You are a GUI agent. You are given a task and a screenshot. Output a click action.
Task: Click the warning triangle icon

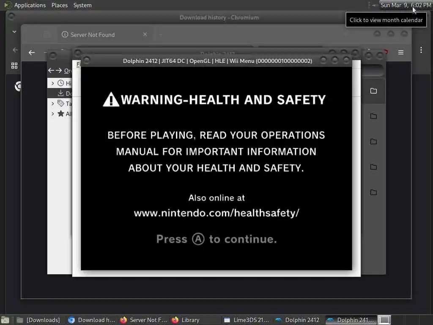click(111, 99)
